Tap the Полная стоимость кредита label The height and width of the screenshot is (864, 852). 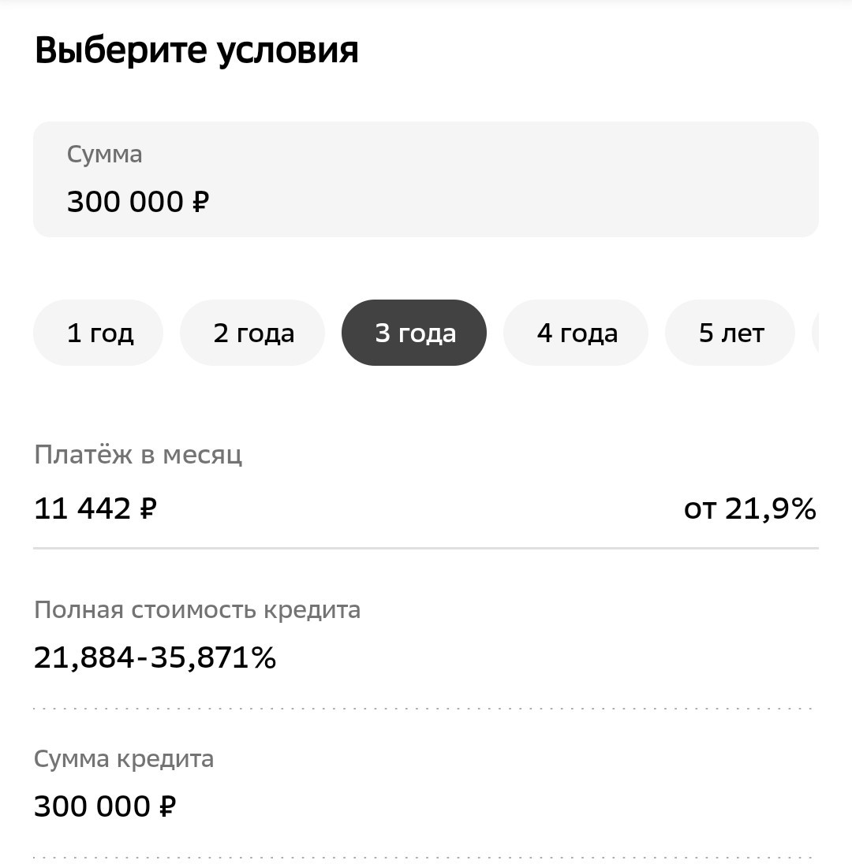(197, 610)
